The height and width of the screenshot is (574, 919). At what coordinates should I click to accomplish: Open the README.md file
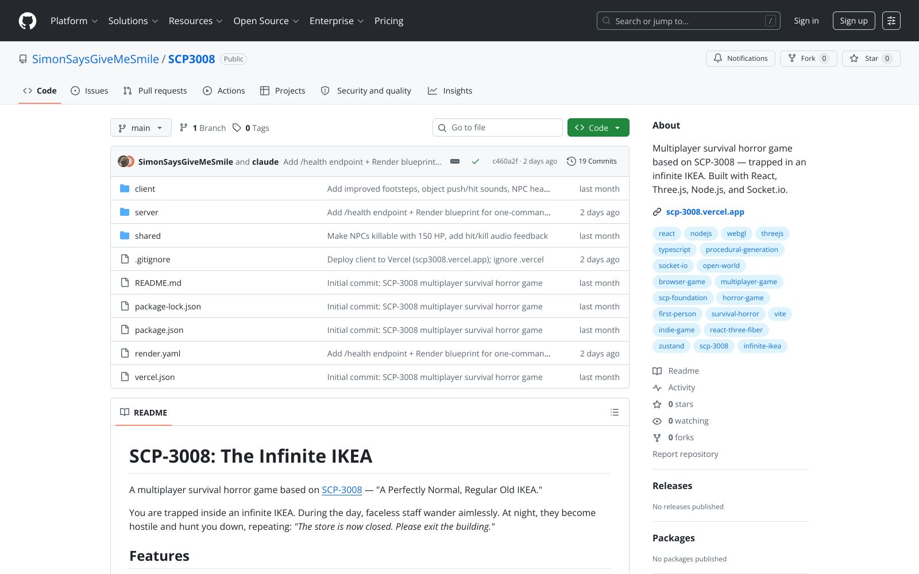tap(158, 283)
